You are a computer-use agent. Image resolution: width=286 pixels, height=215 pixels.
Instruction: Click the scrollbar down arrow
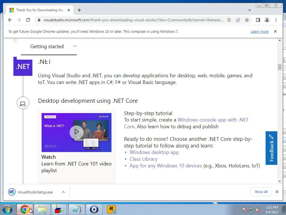pos(280,181)
